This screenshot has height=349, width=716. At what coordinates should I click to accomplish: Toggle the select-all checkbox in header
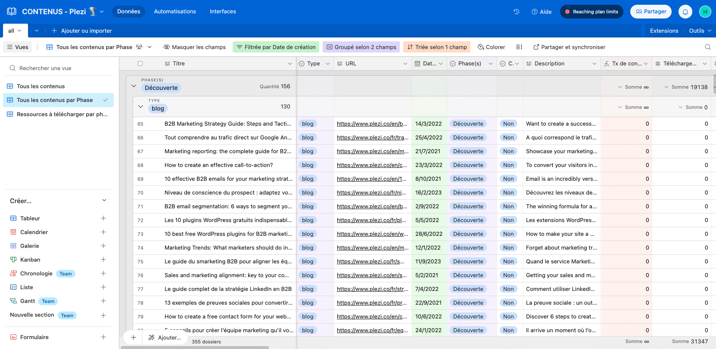pyautogui.click(x=140, y=63)
